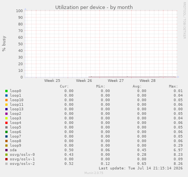
Task: Click the loop3 lime legend swatch
Action: [6, 118]
